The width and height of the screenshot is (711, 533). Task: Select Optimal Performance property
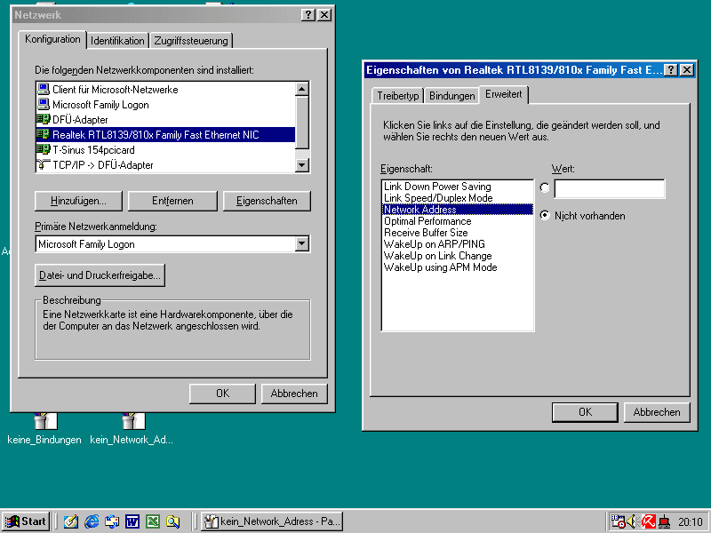tap(458, 221)
